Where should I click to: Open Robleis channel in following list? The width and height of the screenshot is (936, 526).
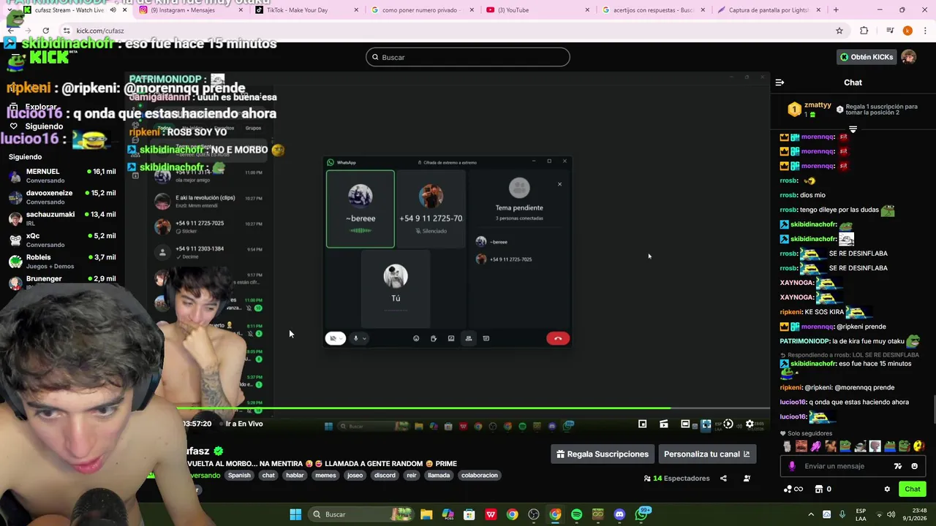tap(62, 262)
